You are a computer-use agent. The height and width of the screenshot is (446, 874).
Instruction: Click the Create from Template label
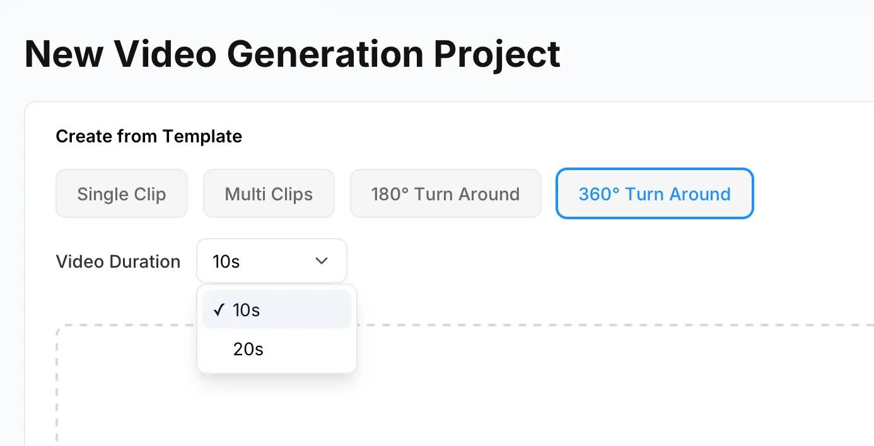click(149, 136)
